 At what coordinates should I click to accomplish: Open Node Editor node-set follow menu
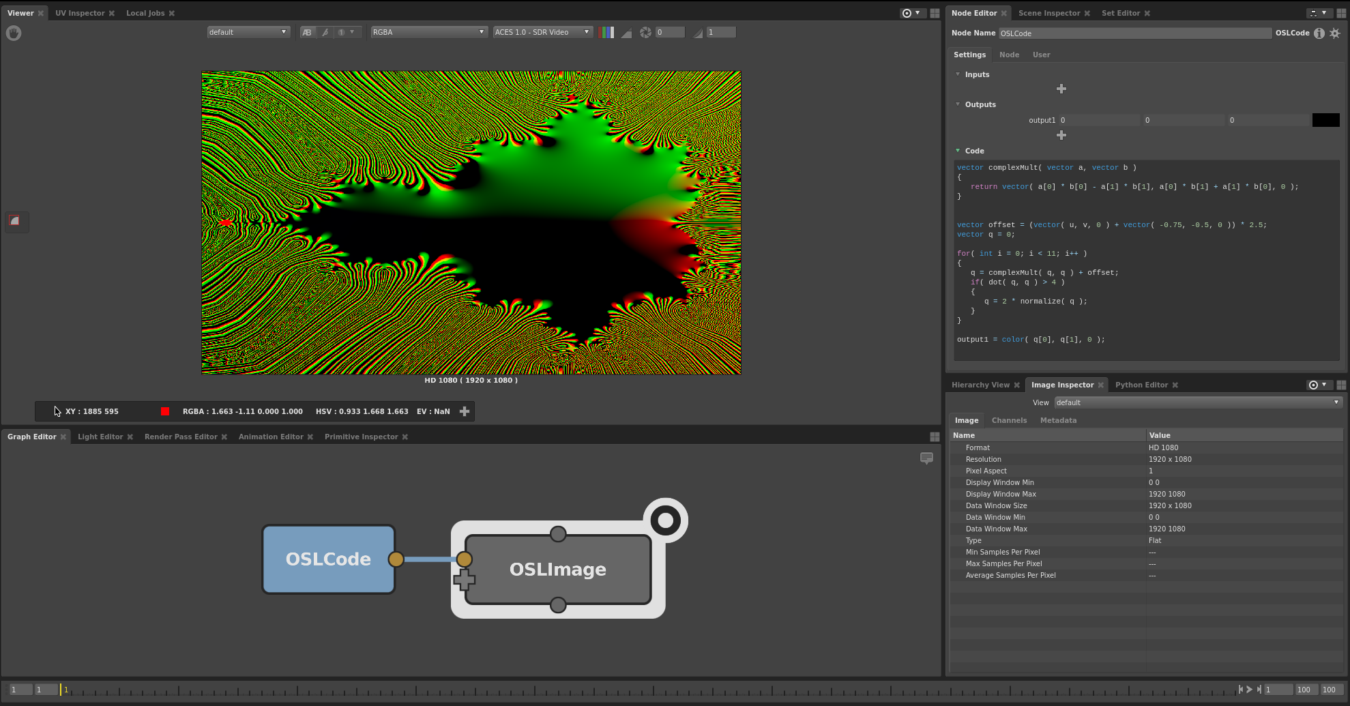tap(1317, 13)
